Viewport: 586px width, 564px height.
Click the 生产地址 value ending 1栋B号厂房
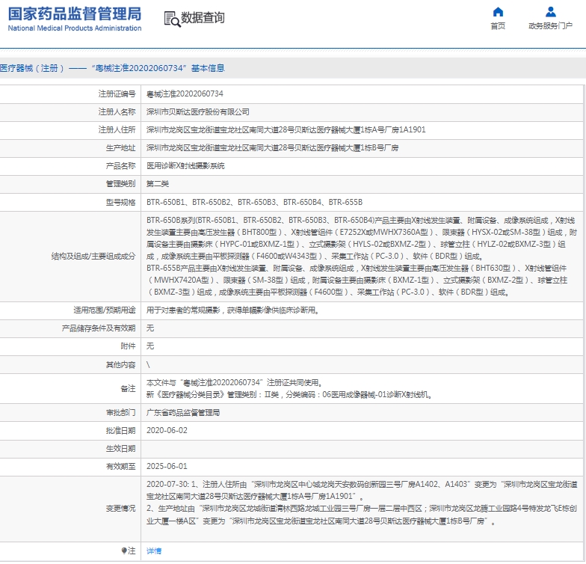tap(272, 148)
